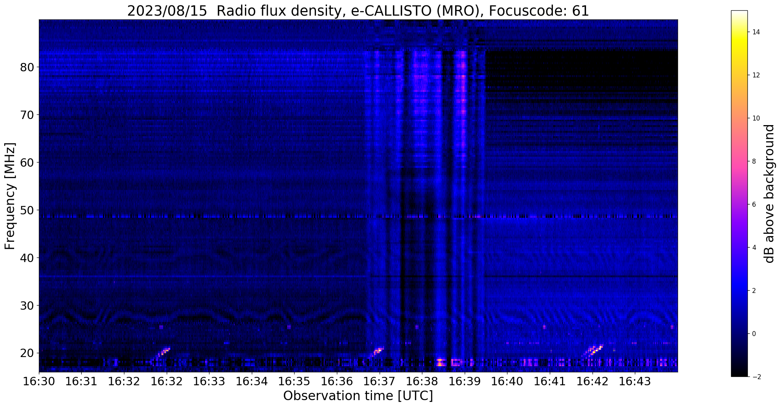The width and height of the screenshot is (781, 407).
Task: Click colorbar tick label 10
Action: (755, 118)
